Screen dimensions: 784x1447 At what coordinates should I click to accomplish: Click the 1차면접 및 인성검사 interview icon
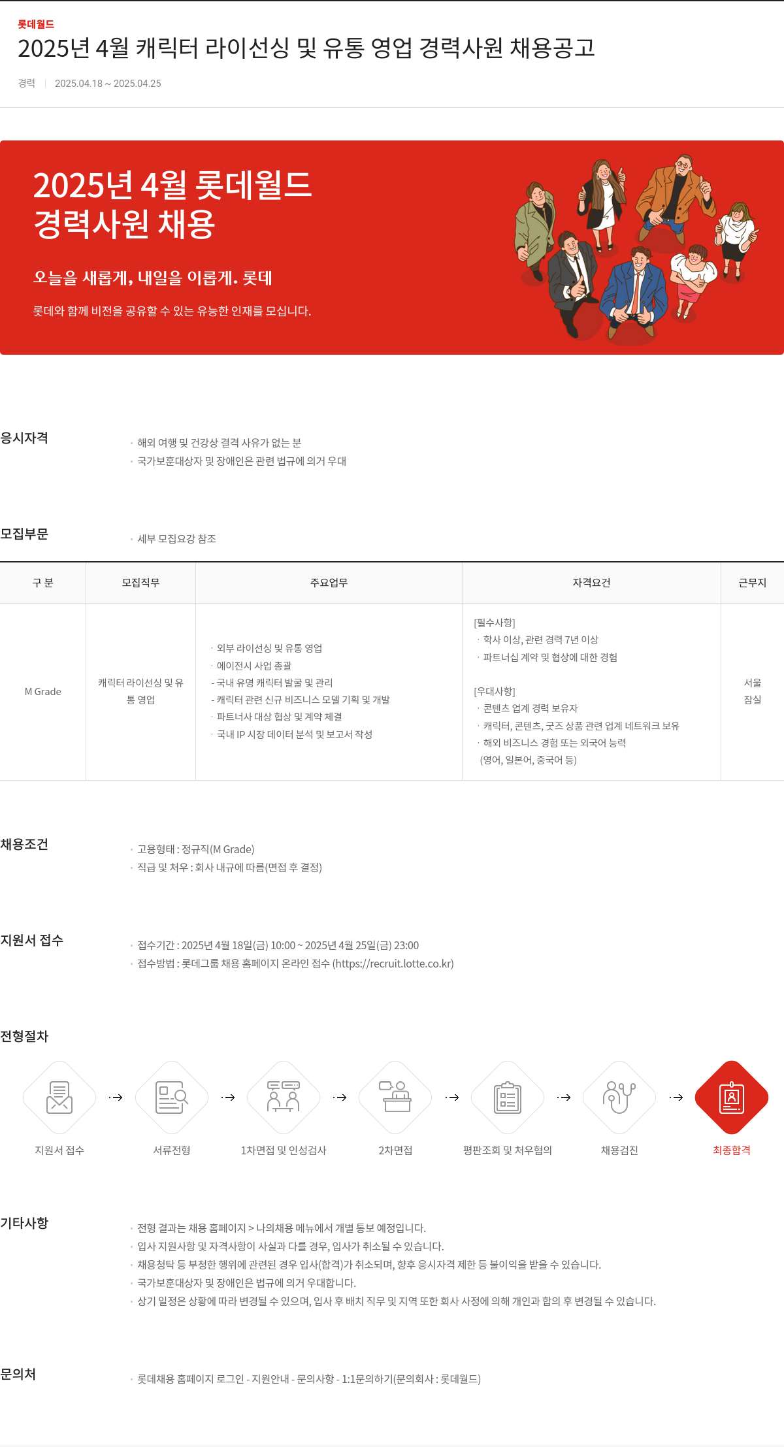(284, 1097)
